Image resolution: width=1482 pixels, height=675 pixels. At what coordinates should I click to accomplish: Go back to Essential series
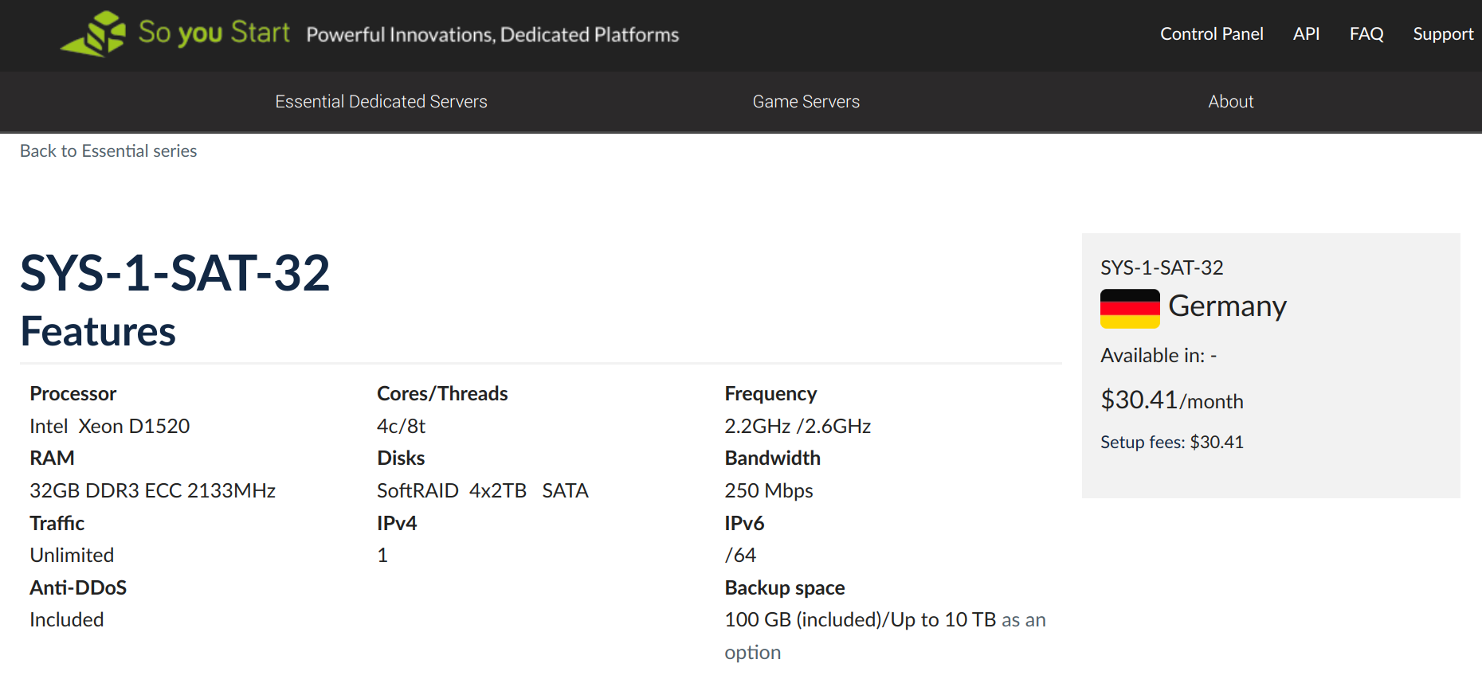108,150
